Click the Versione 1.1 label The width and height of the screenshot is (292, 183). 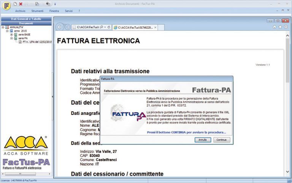pyautogui.click(x=263, y=65)
